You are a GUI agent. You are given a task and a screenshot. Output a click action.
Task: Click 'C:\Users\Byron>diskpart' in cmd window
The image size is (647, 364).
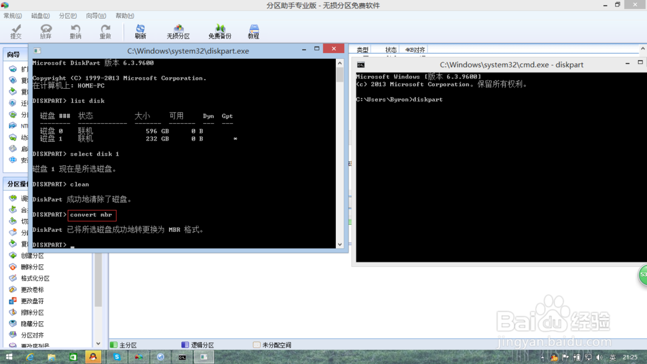coord(399,100)
